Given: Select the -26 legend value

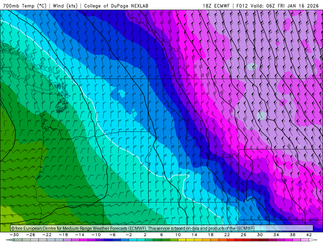Looking at the screenshot, I should click(x=31, y=235).
